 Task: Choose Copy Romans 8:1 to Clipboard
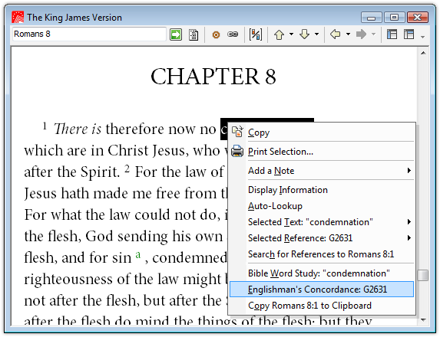(322, 306)
